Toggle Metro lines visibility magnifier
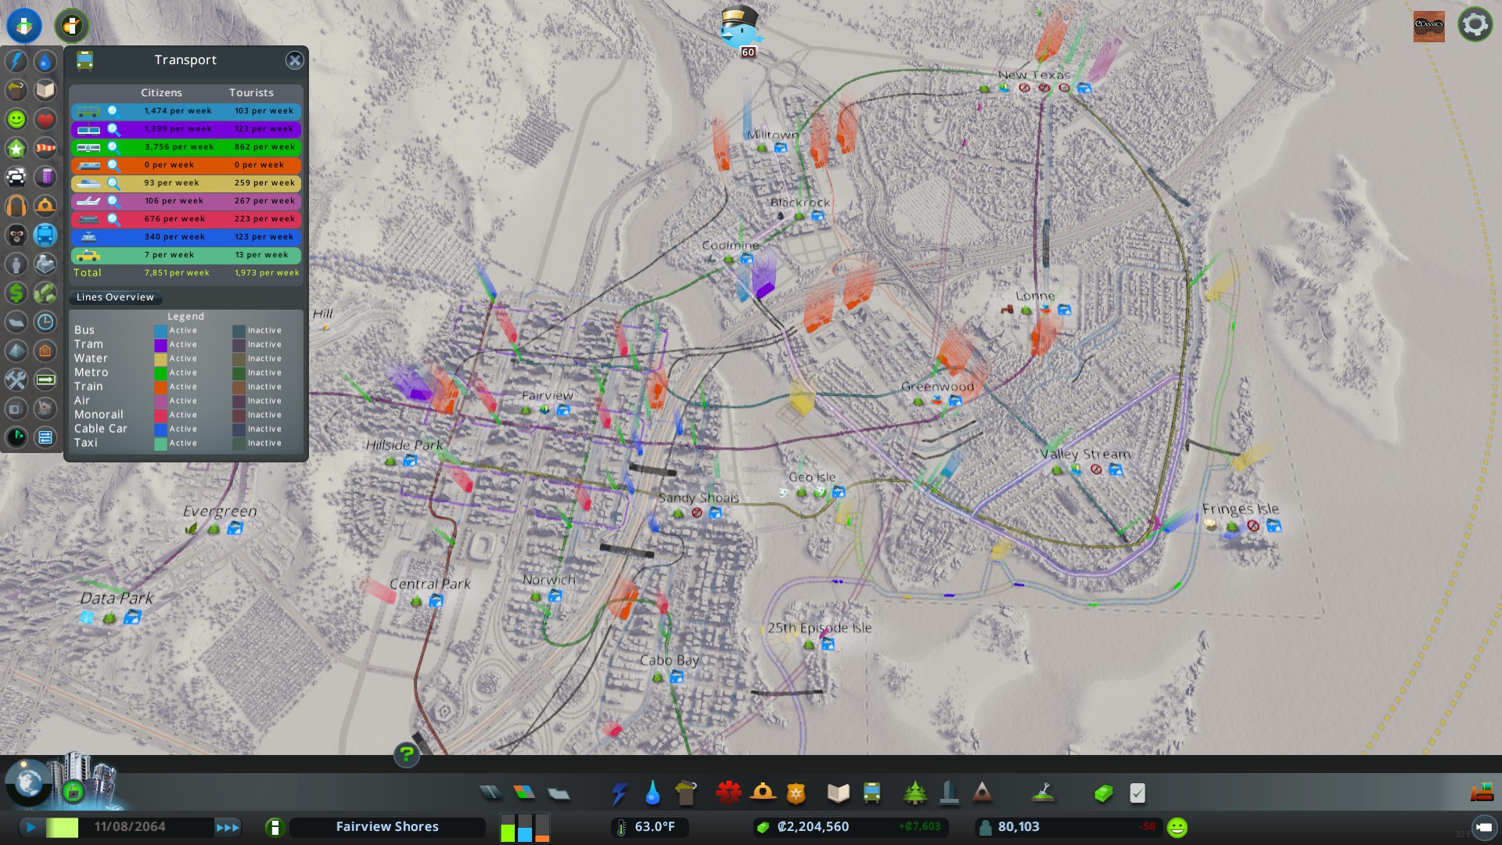Screen dimensions: 1502x845 pyautogui.click(x=113, y=147)
